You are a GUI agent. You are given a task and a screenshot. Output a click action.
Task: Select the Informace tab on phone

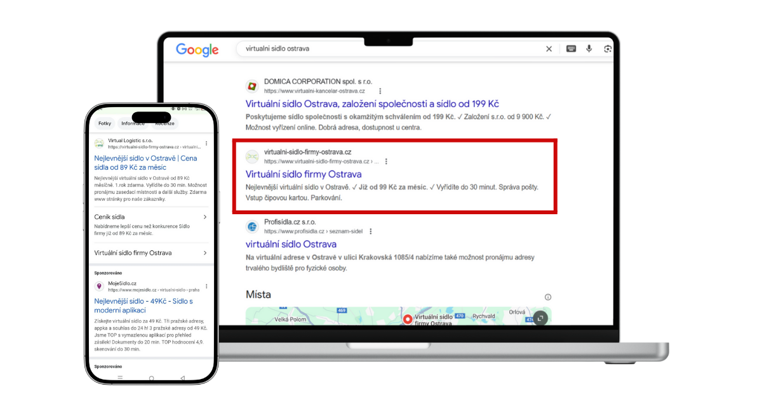133,124
